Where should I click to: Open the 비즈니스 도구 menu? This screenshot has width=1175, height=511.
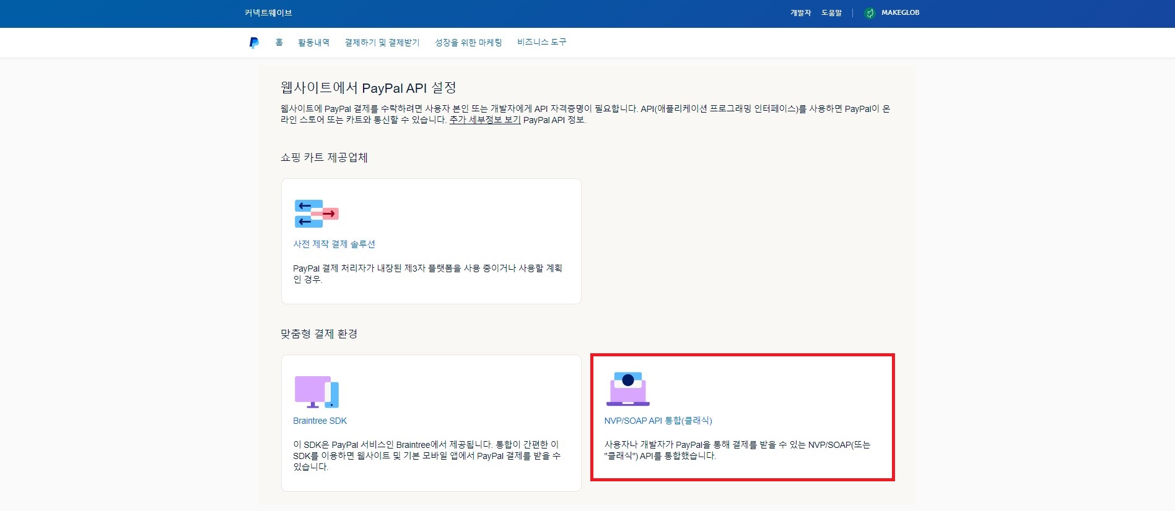(542, 42)
